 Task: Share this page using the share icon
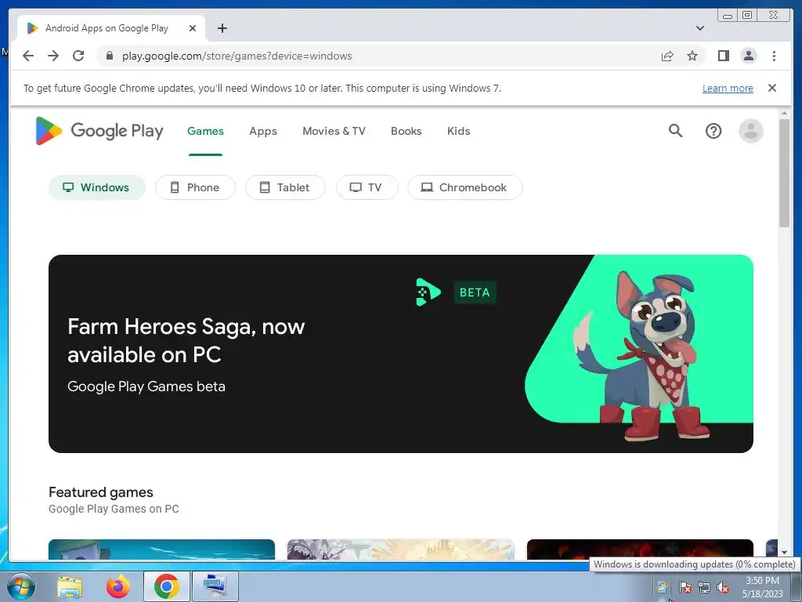pyautogui.click(x=667, y=56)
